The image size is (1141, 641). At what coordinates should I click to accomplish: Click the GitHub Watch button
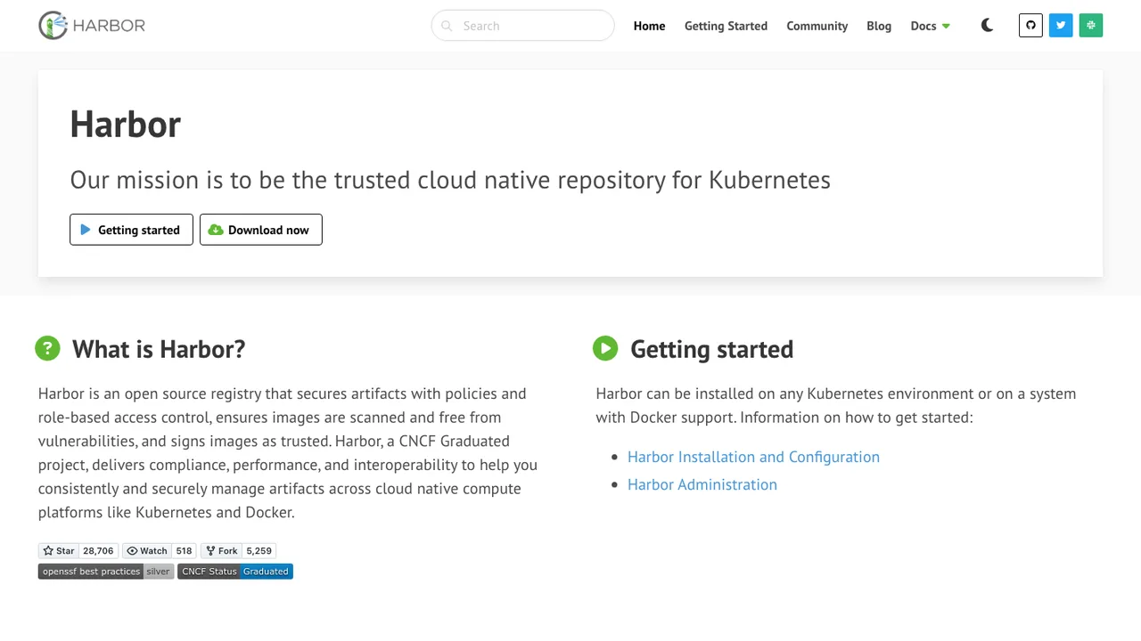point(147,550)
